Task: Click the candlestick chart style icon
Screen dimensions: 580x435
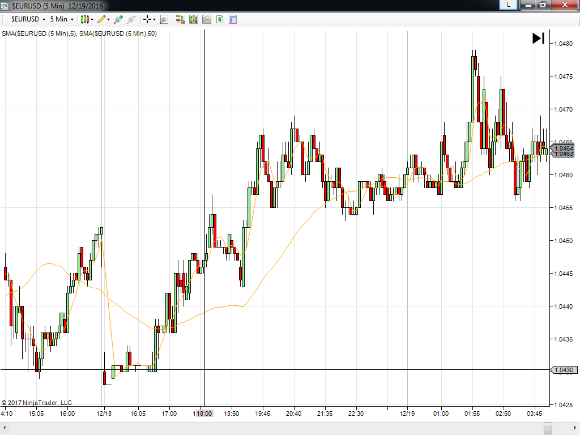Action: pyautogui.click(x=85, y=19)
